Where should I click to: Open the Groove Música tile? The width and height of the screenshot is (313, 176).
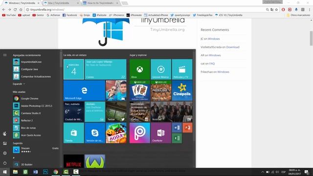pyautogui.click(x=161, y=69)
